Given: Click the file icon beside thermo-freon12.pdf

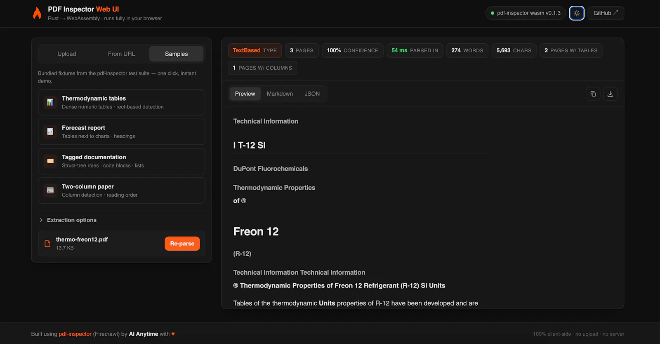Looking at the screenshot, I should pos(47,244).
